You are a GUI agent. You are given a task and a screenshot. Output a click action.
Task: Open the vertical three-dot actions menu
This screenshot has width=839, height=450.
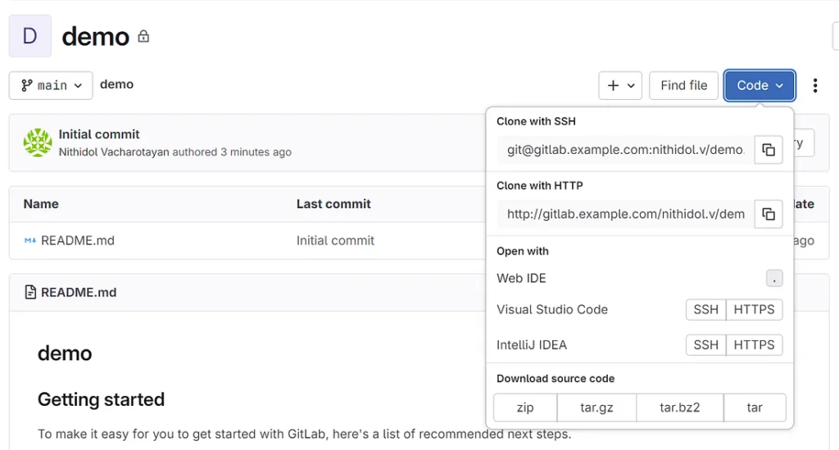(x=814, y=86)
